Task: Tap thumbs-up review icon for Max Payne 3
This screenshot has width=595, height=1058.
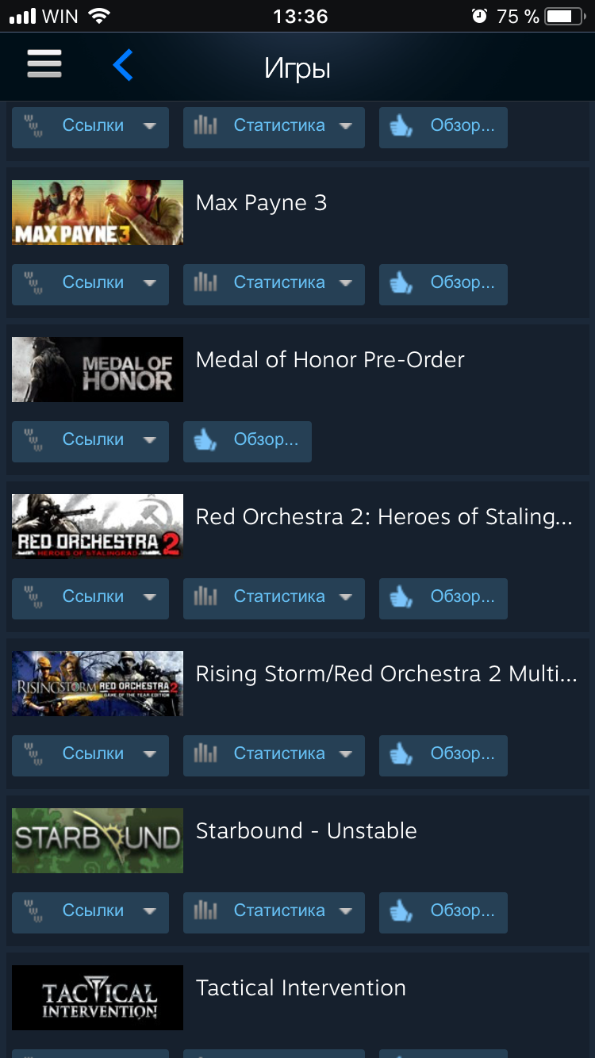Action: [x=401, y=283]
